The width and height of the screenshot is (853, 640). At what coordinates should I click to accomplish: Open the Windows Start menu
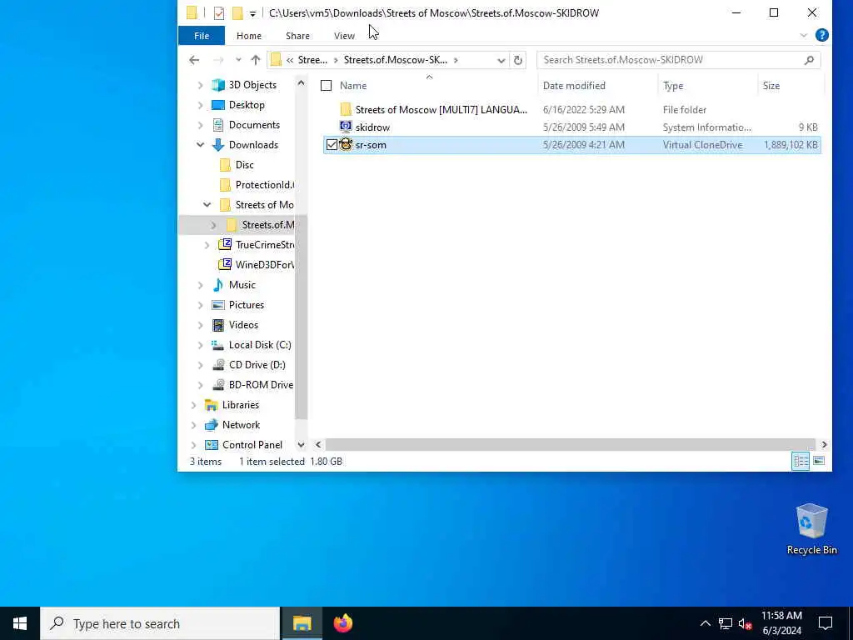pyautogui.click(x=20, y=623)
